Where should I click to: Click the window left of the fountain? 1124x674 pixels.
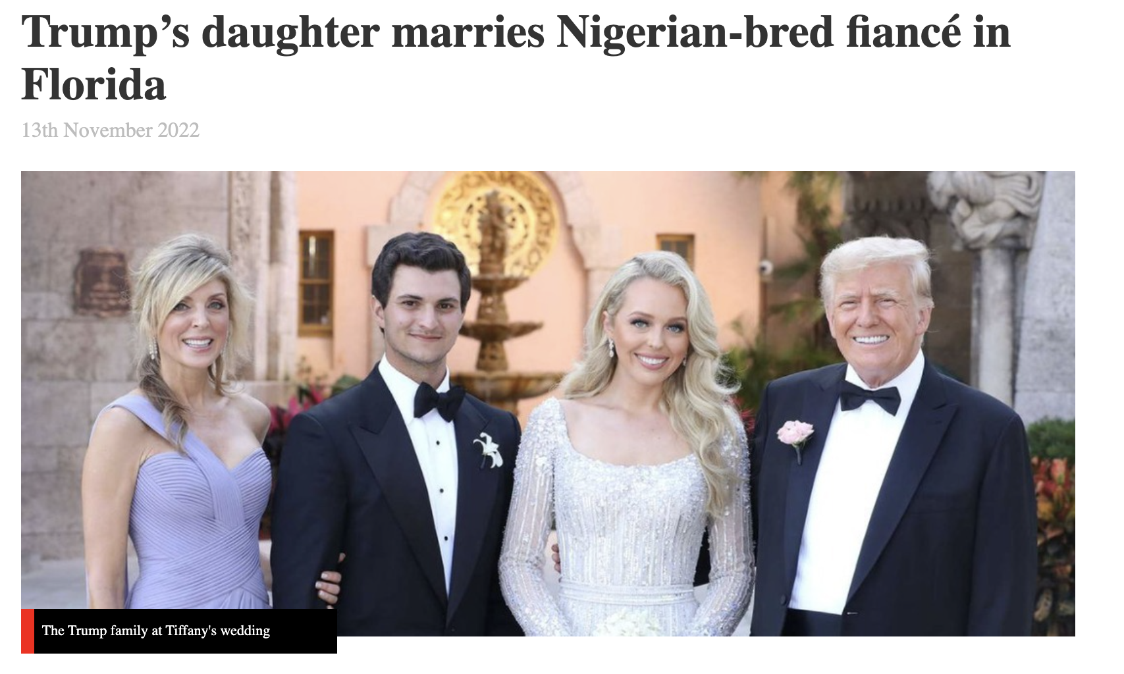point(316,283)
